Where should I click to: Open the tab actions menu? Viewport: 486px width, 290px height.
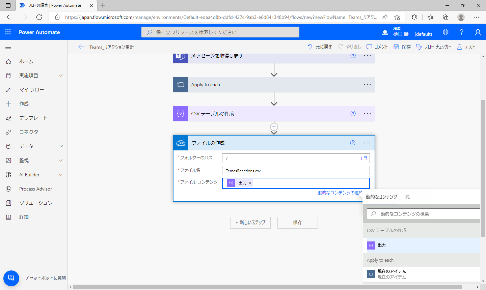(8, 5)
